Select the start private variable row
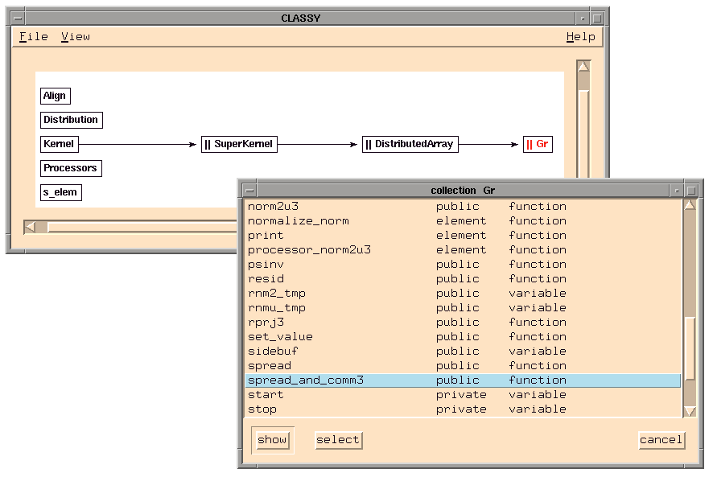713x477 pixels. pyautogui.click(x=463, y=395)
